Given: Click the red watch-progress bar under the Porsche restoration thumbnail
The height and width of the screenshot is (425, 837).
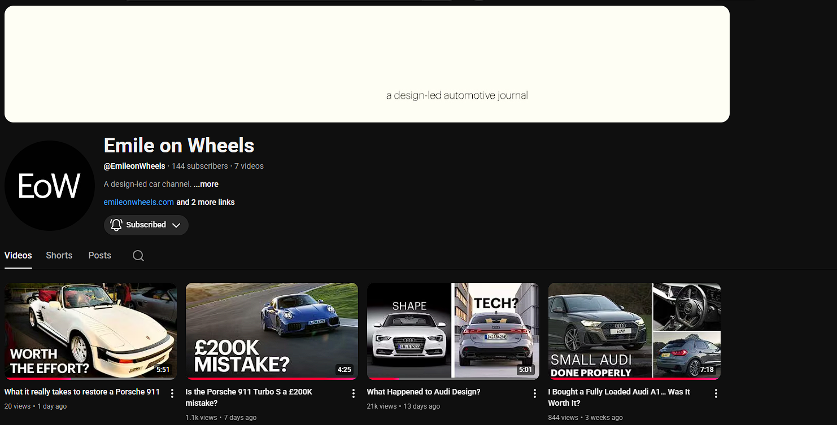Looking at the screenshot, I should coord(38,378).
